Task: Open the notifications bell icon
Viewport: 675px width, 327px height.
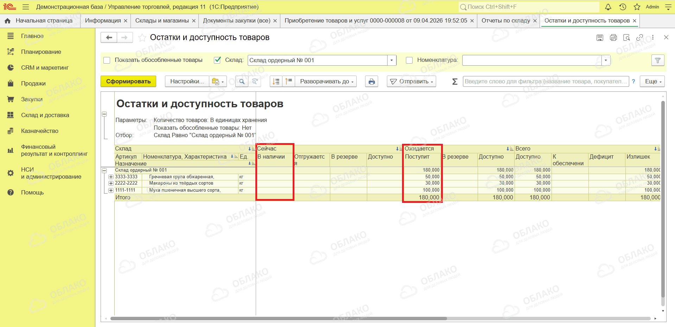Action: tap(608, 7)
